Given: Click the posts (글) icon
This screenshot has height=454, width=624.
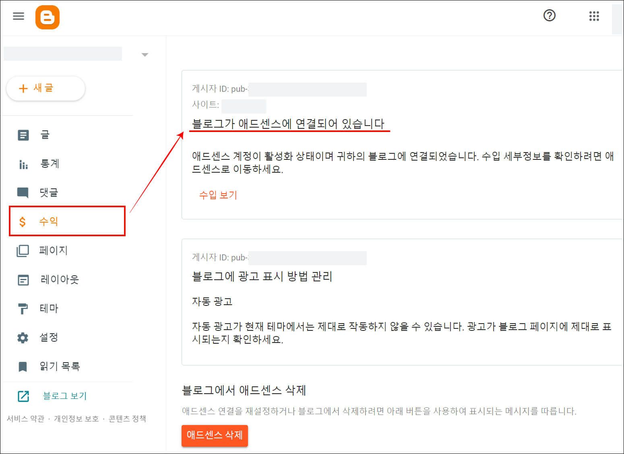Looking at the screenshot, I should click(x=23, y=135).
